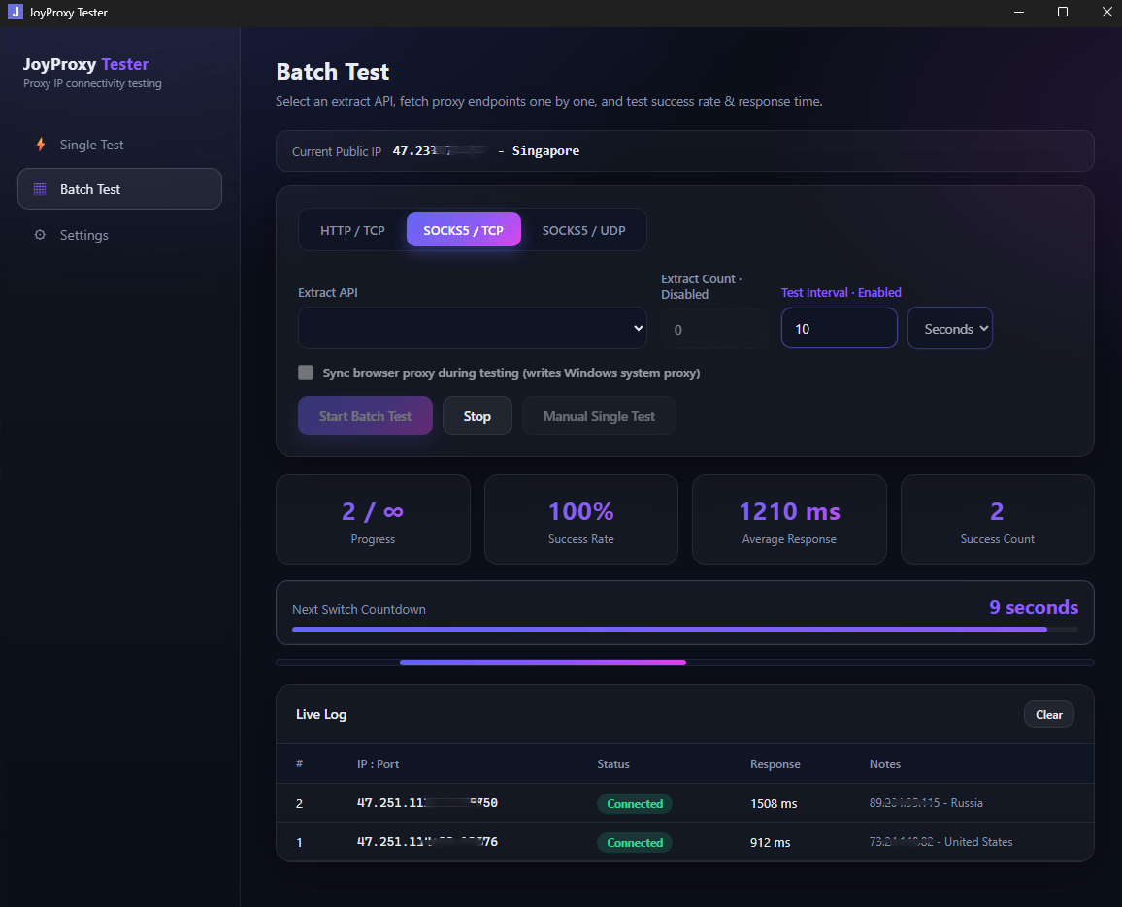Open the Extract API dropdown
This screenshot has height=907, width=1122.
tap(473, 328)
